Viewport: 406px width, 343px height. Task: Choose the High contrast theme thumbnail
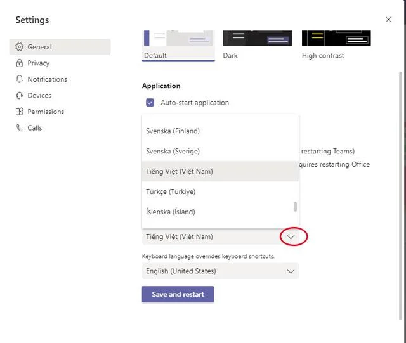click(x=336, y=46)
